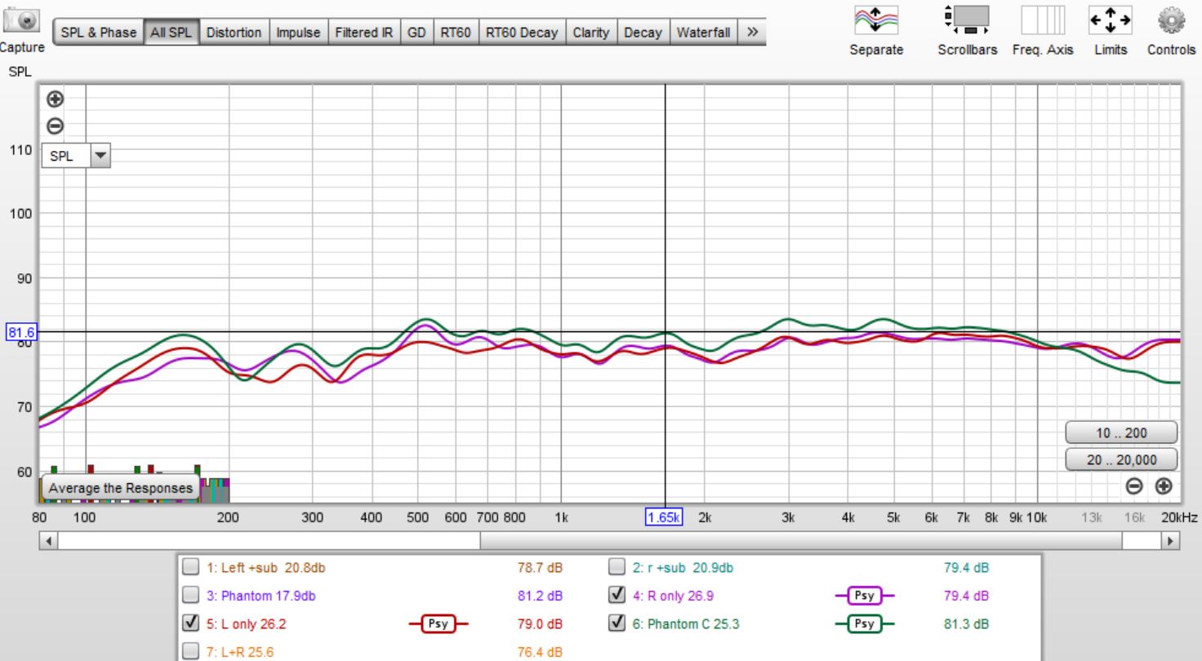
Task: Zoom in the horizontal frequency axis
Action: [x=1163, y=486]
